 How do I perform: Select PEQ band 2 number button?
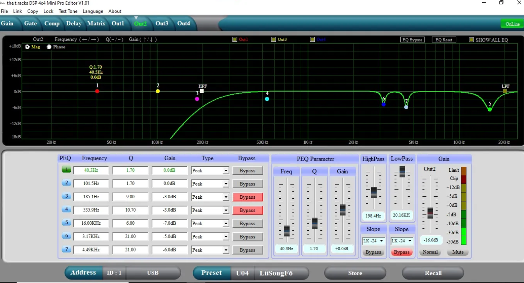(67, 183)
